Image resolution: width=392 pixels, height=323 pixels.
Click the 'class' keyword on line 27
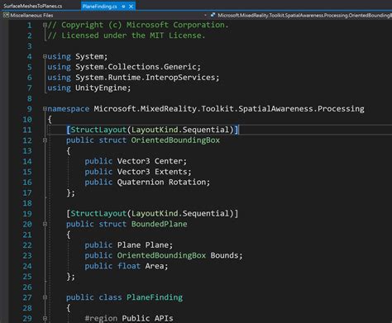point(110,297)
